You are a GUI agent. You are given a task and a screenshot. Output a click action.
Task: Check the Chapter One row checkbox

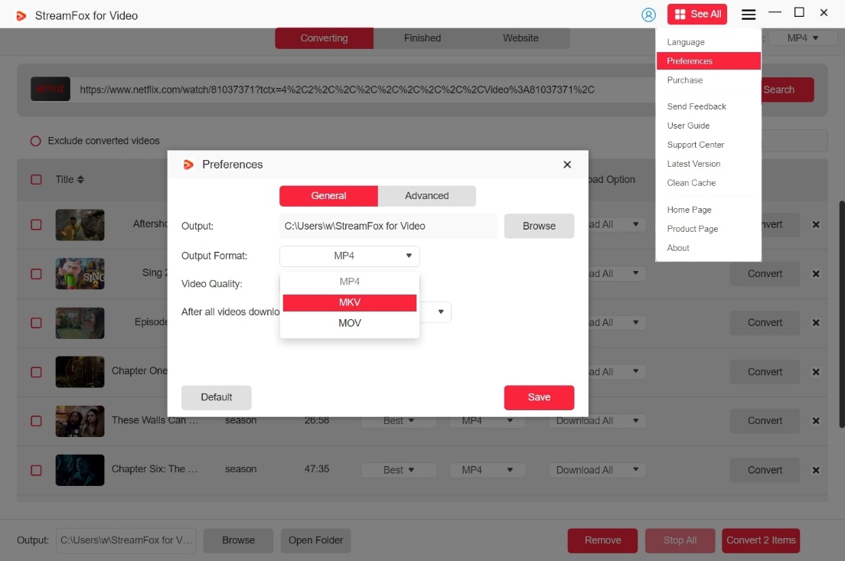36,372
